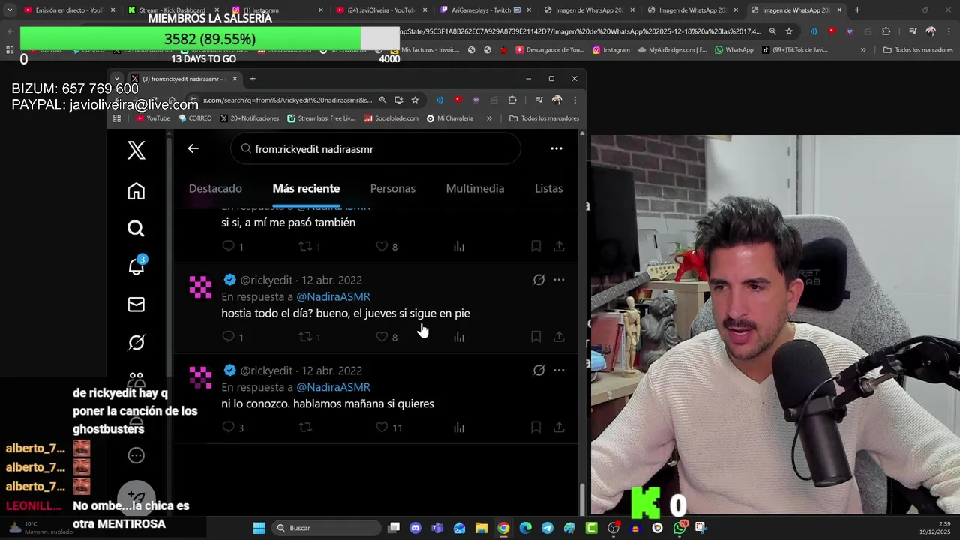Open @NadiraASMR mention in 'ni lo conozco' tweet
Screen dimensions: 960x540
coord(333,387)
